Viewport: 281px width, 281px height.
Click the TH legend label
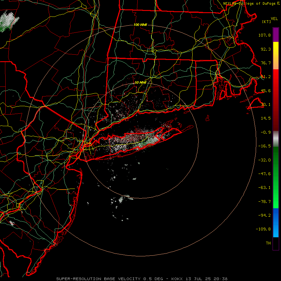pos(268,243)
